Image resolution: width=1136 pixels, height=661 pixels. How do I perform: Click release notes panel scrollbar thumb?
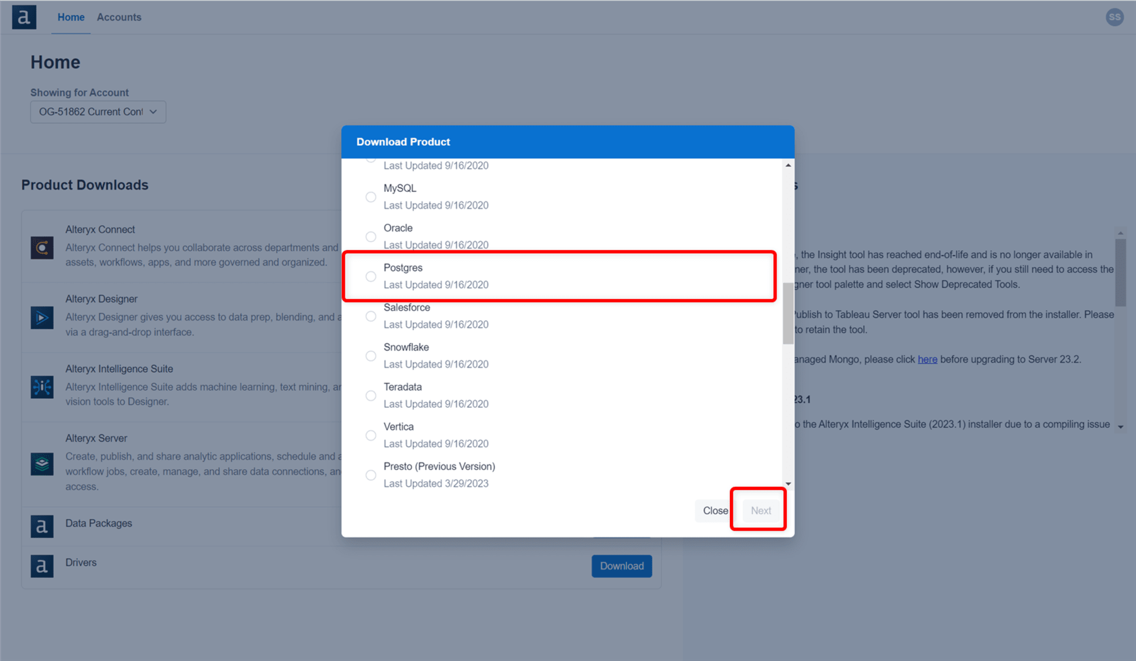click(1121, 272)
